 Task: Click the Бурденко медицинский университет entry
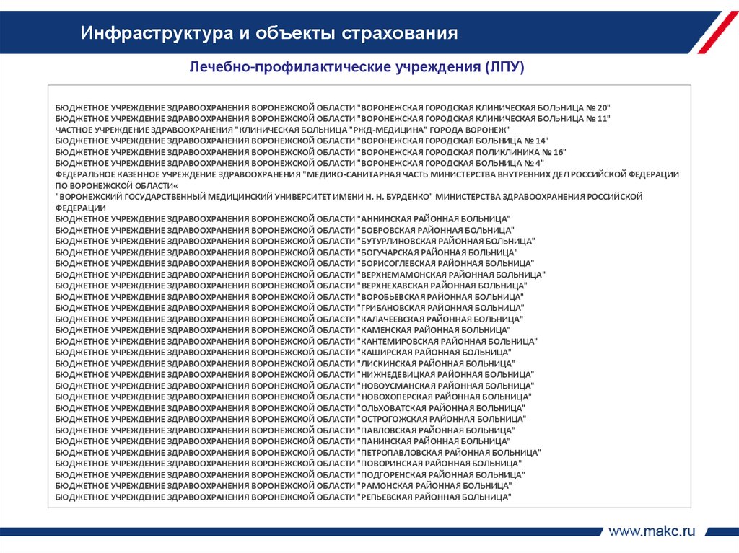349,202
